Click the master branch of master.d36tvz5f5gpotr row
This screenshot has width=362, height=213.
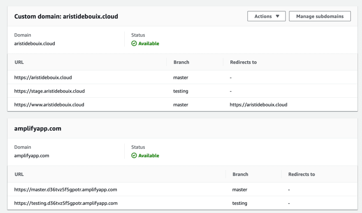pyautogui.click(x=240, y=190)
